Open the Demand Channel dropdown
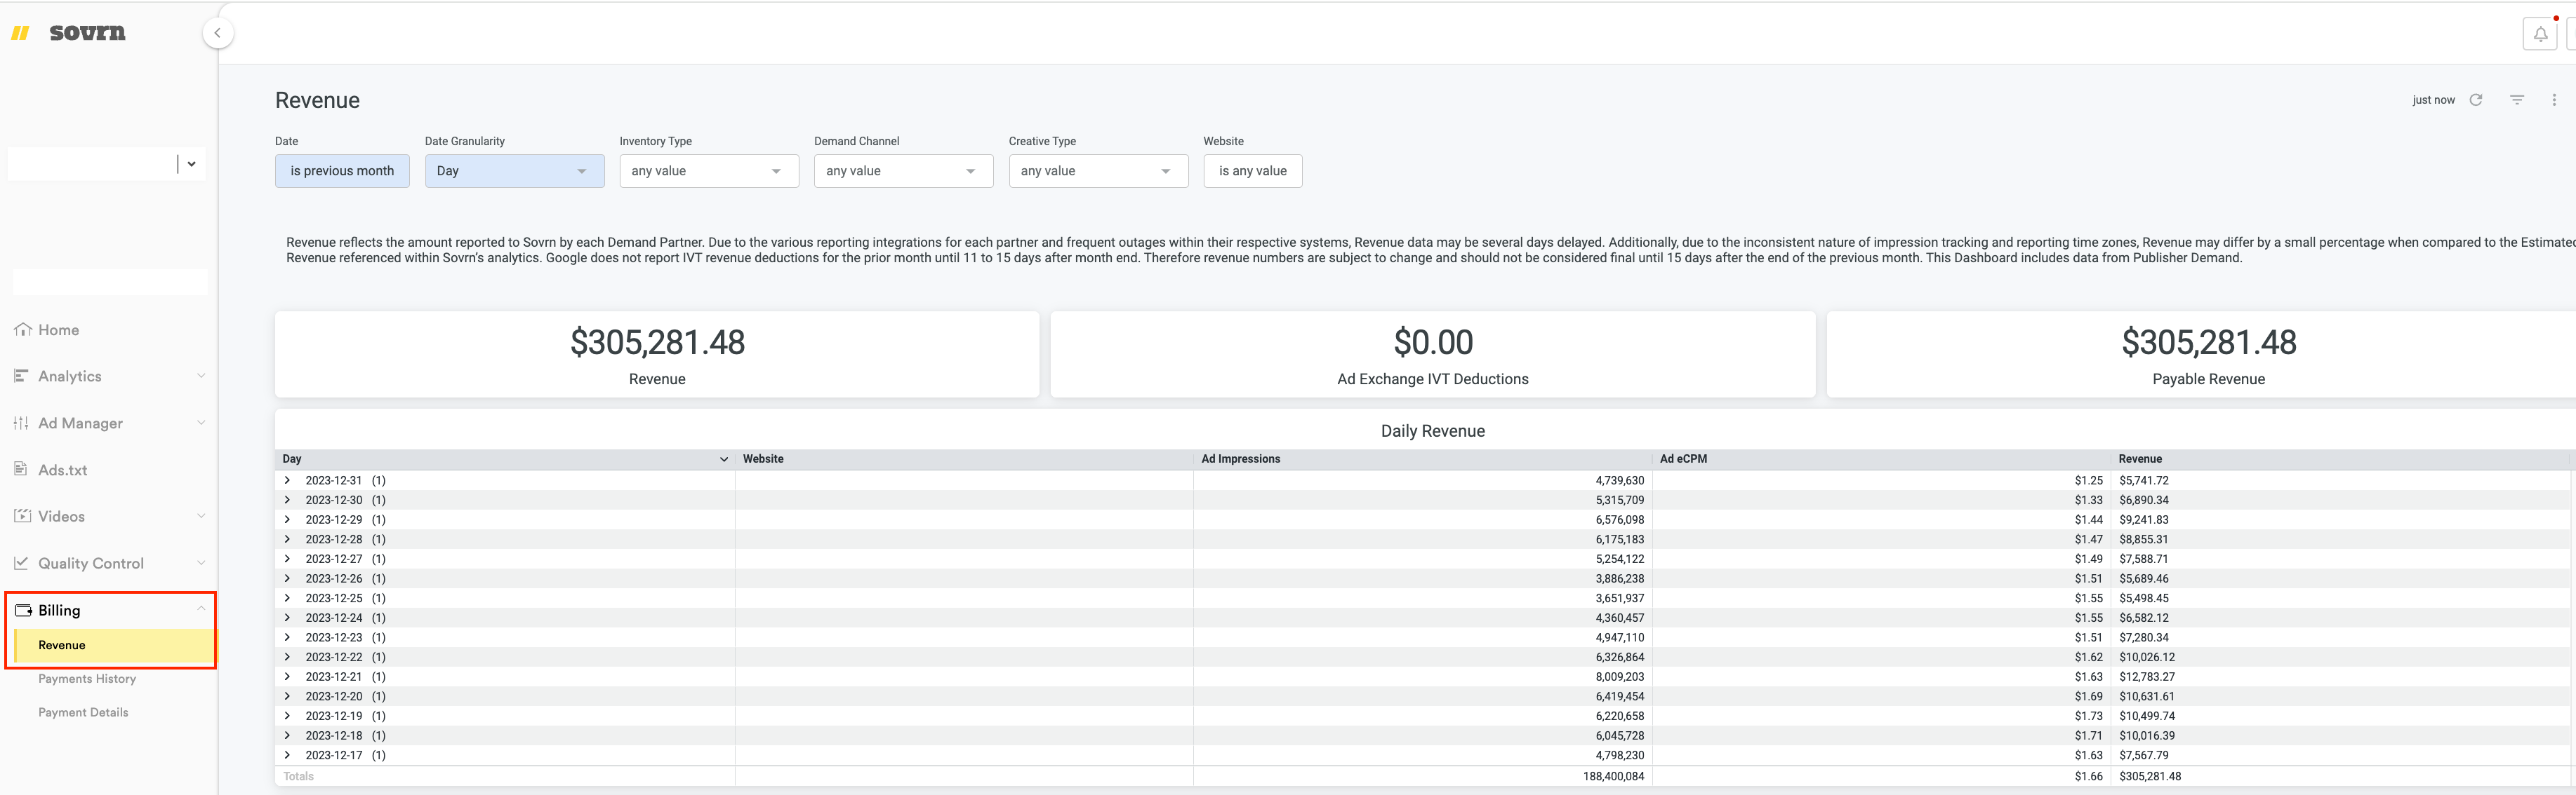This screenshot has width=2576, height=795. pyautogui.click(x=903, y=171)
